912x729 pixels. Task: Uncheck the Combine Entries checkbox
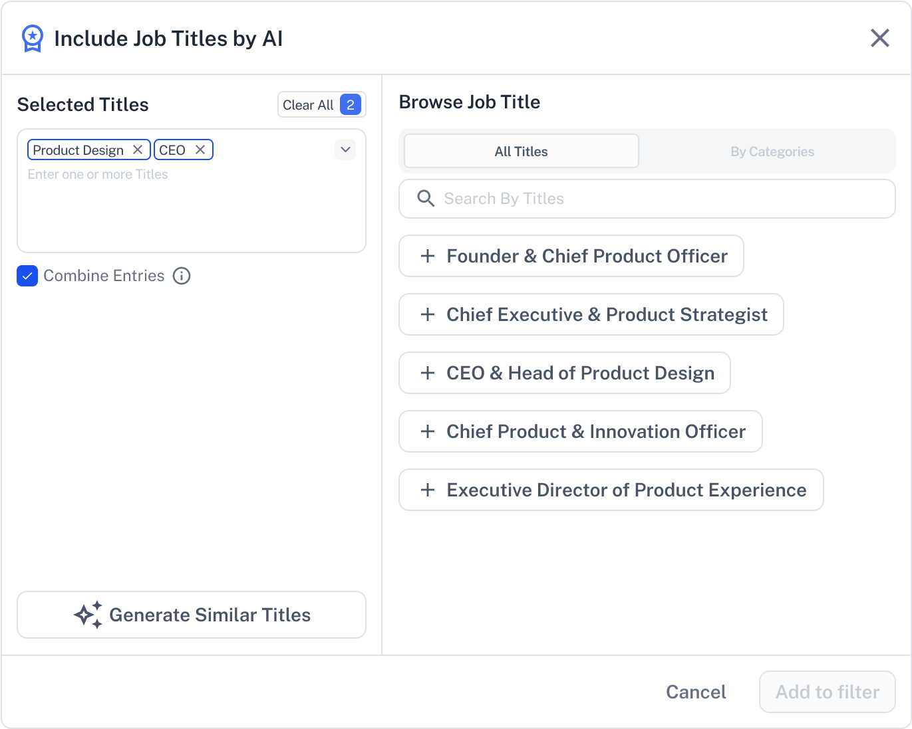coord(27,276)
